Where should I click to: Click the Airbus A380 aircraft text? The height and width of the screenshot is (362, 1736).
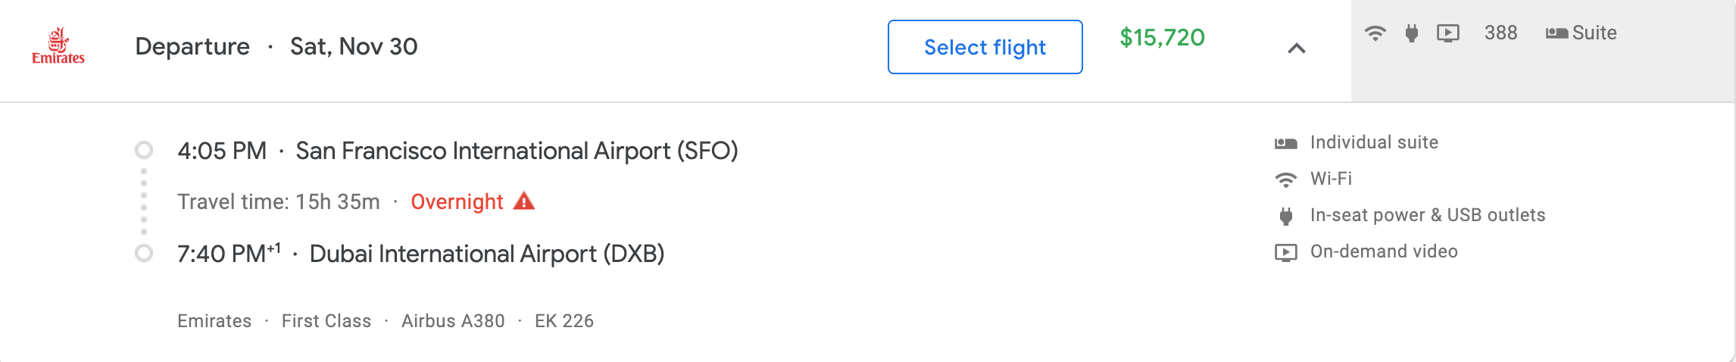453,321
